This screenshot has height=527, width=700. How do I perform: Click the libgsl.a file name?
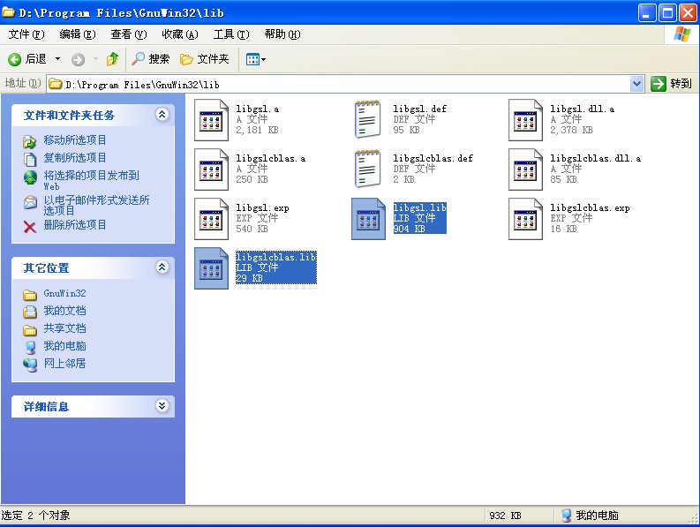258,109
